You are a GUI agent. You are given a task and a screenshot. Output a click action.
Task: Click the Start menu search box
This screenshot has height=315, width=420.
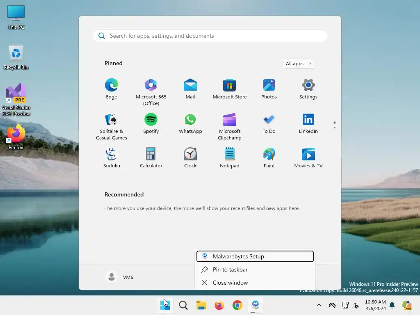[x=210, y=36]
